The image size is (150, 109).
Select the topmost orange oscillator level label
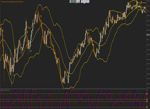click(147, 94)
